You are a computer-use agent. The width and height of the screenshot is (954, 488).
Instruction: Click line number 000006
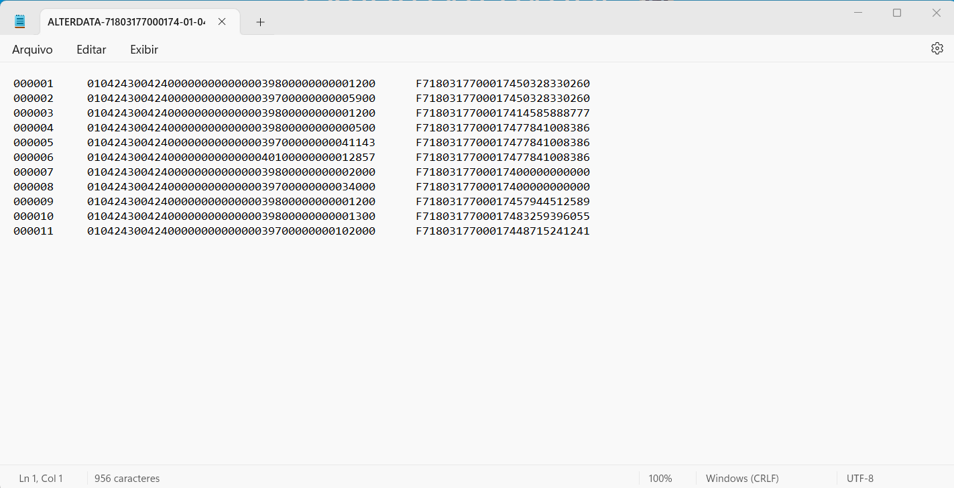click(x=34, y=158)
